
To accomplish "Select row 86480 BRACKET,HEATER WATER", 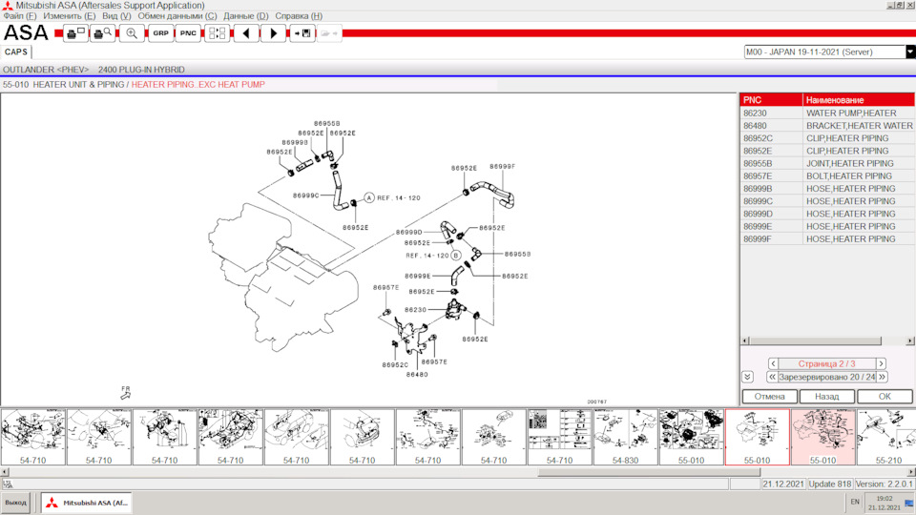I will [x=827, y=126].
